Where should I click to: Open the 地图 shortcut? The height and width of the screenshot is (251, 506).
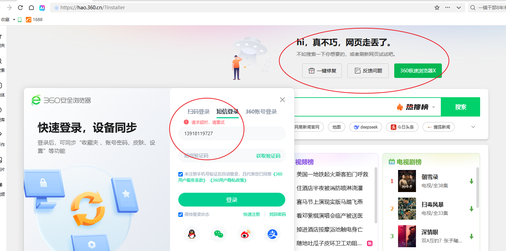(x=337, y=127)
